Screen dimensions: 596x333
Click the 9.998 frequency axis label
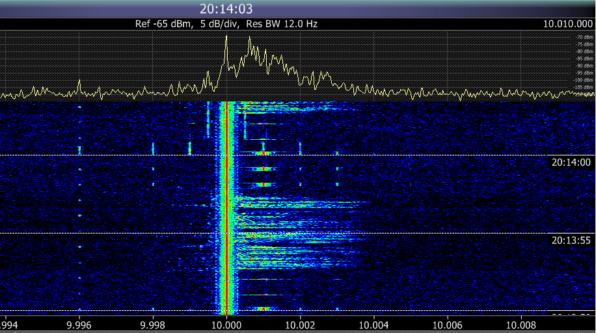tap(152, 322)
